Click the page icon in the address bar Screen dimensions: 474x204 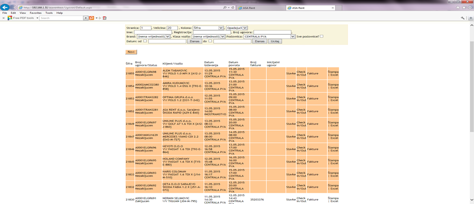click(20, 8)
